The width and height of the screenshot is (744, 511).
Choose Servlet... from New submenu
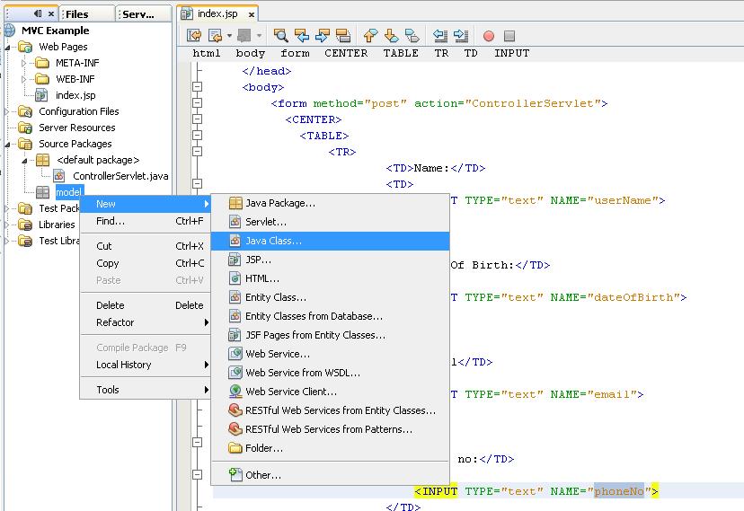[x=331, y=222]
